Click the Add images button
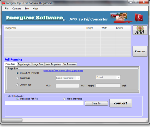Image resolution: width=150 pixels, height=127 pixels. (x=140, y=30)
